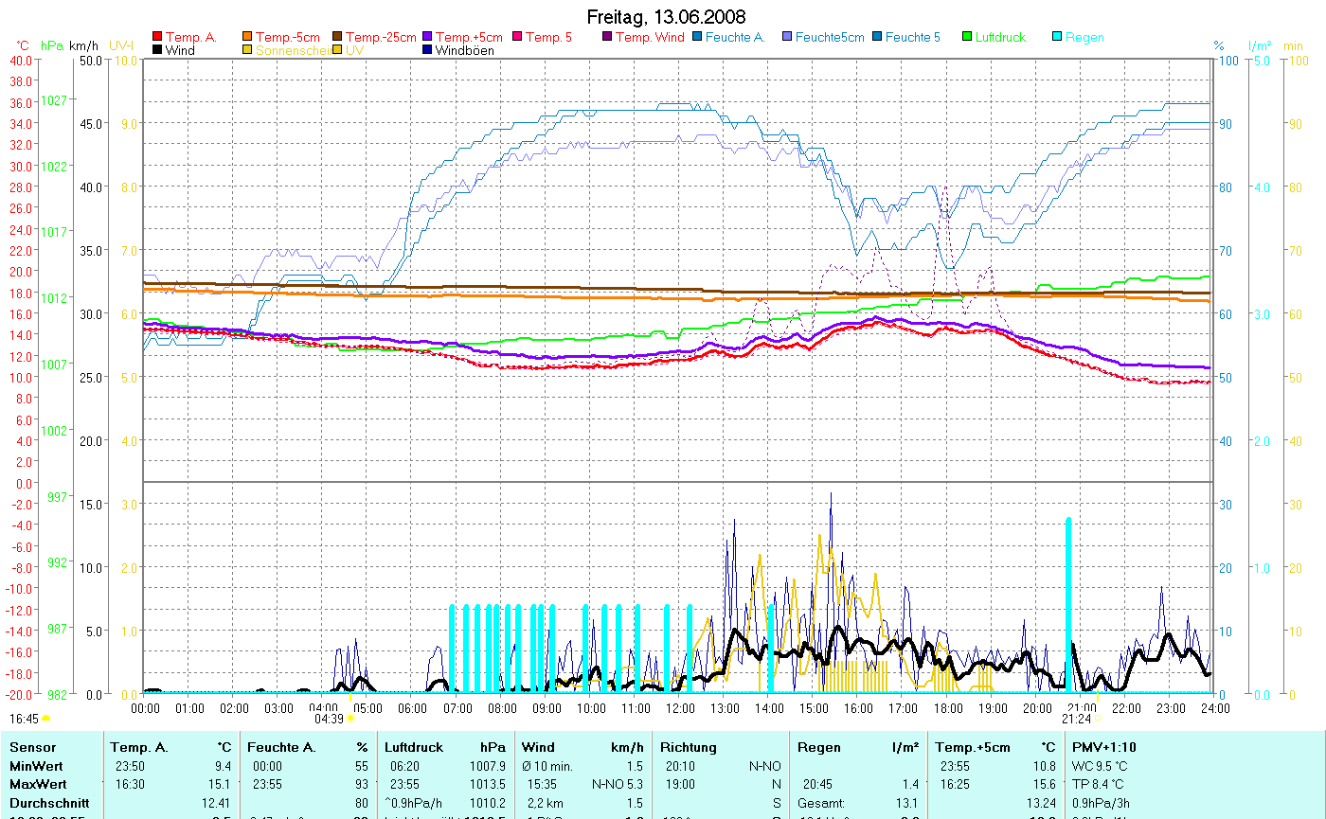Screen dimensions: 1326x819
Task: Click the orange Temp.-5cm legend square
Action: 248,38
